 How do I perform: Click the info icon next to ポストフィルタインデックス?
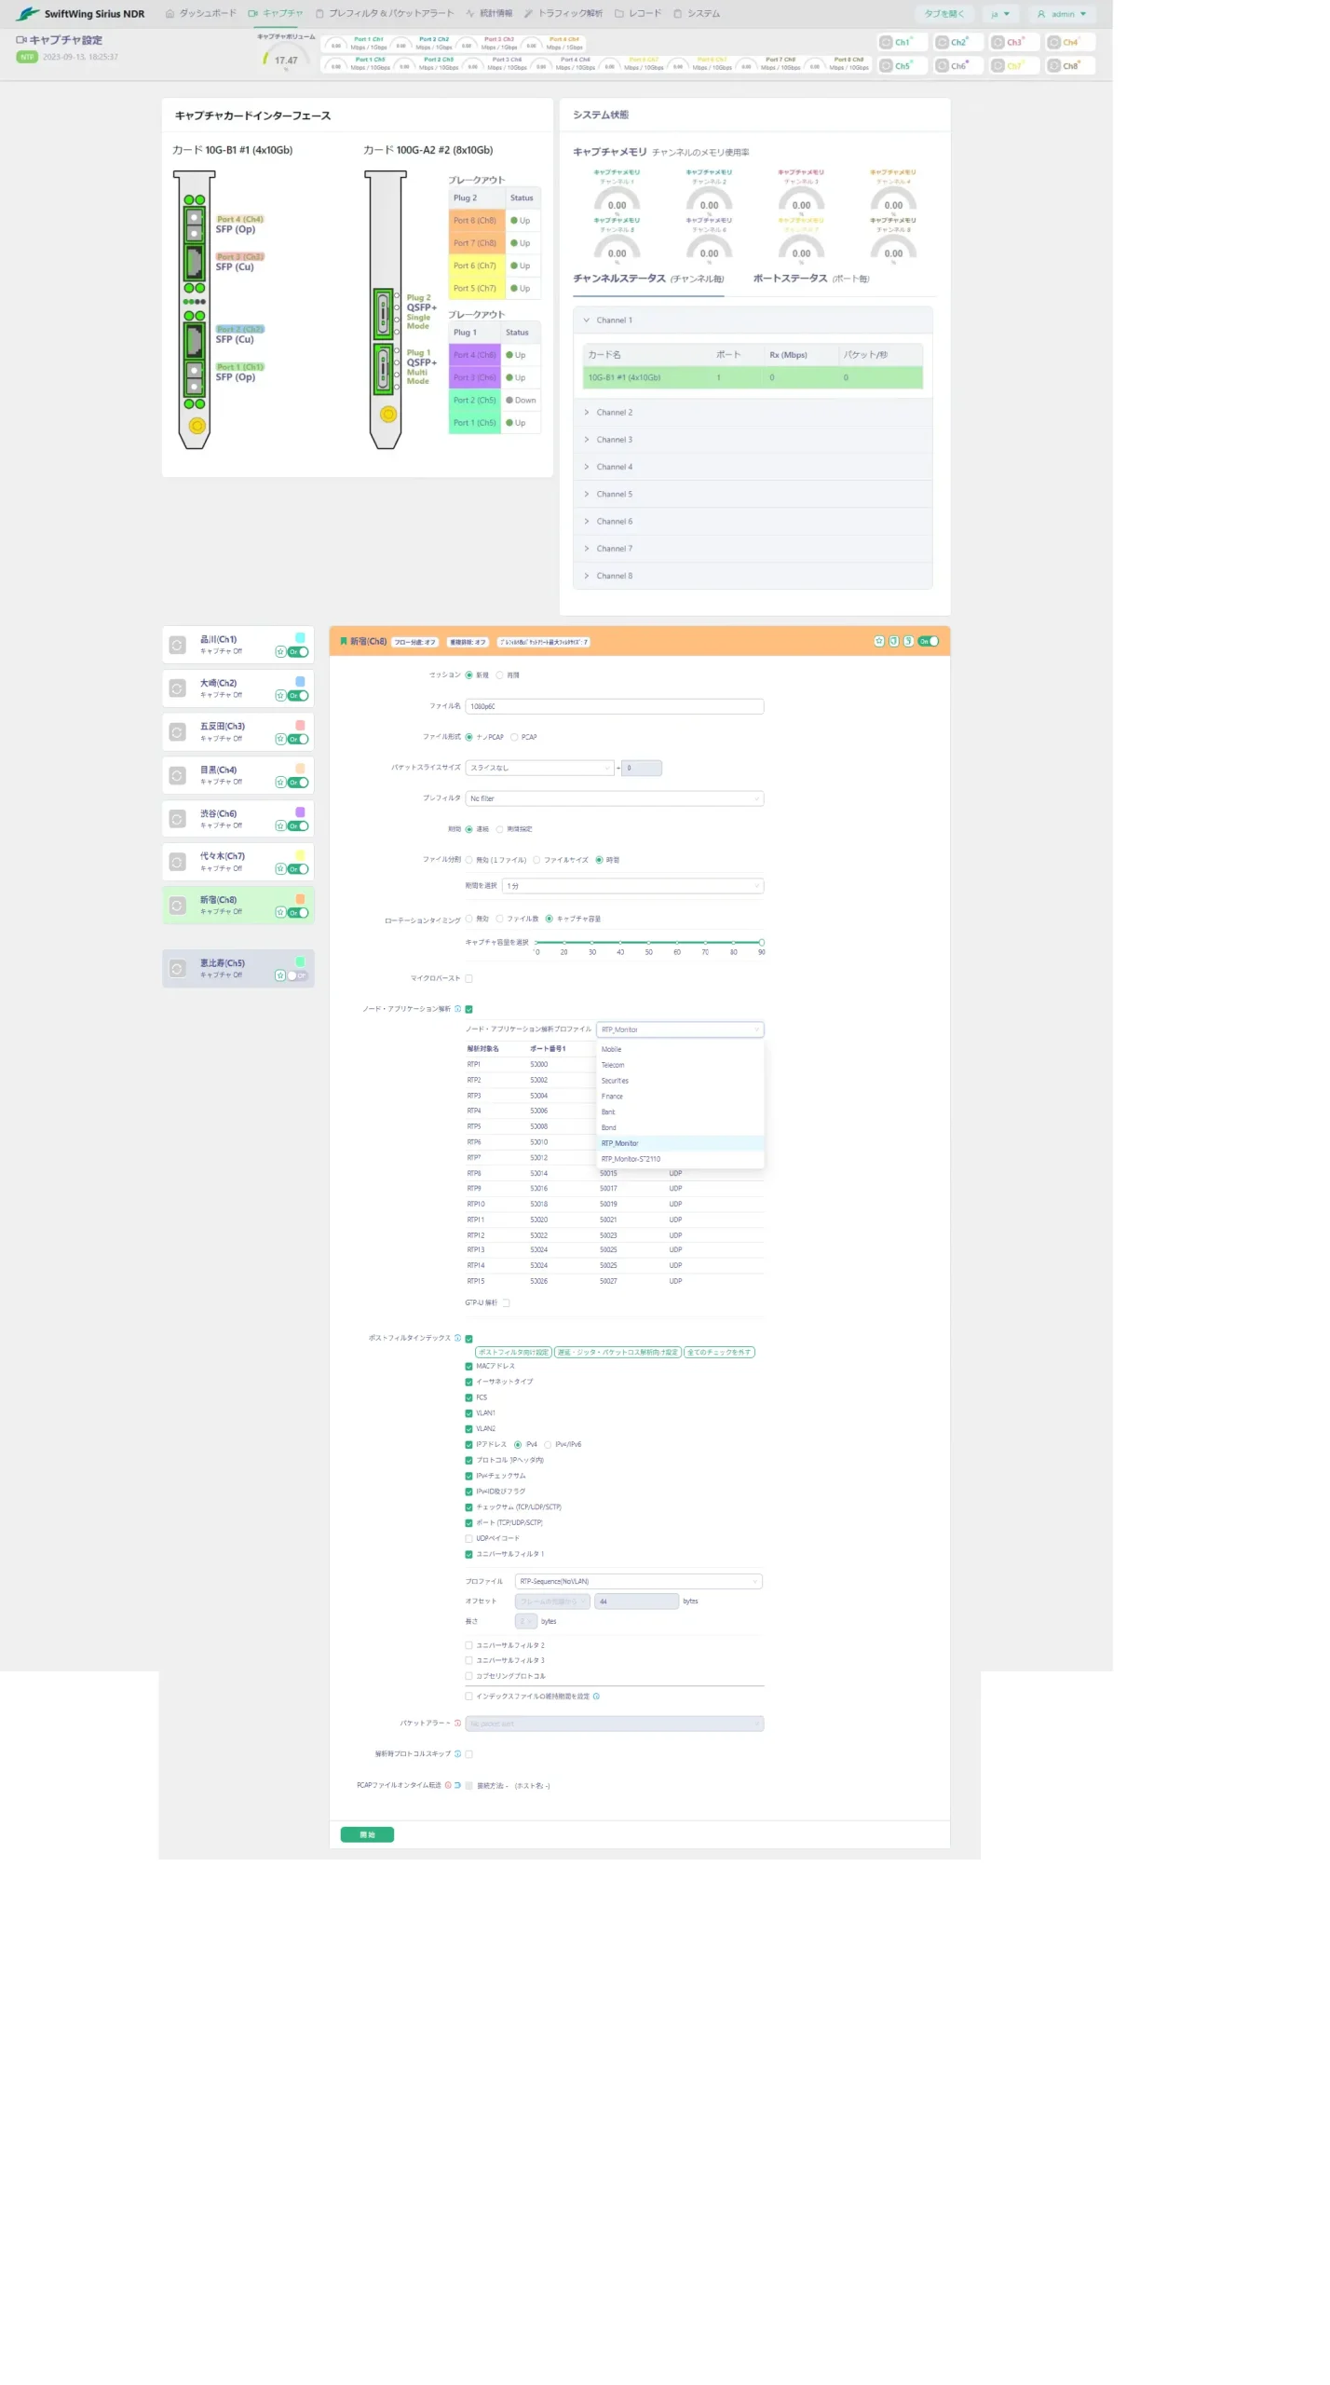(x=457, y=1338)
